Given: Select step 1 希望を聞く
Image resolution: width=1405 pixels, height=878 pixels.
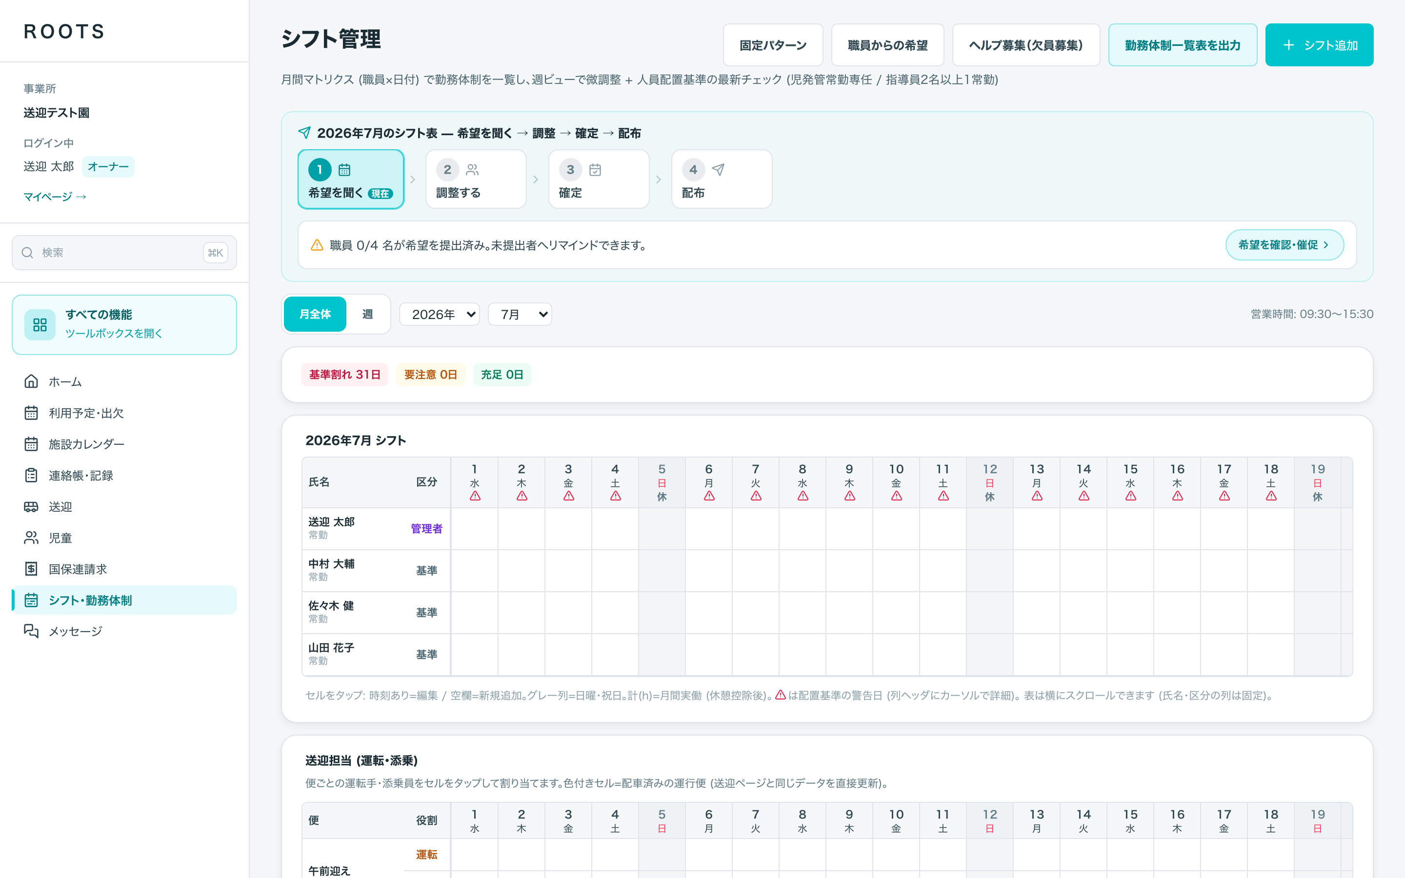Looking at the screenshot, I should tap(351, 180).
